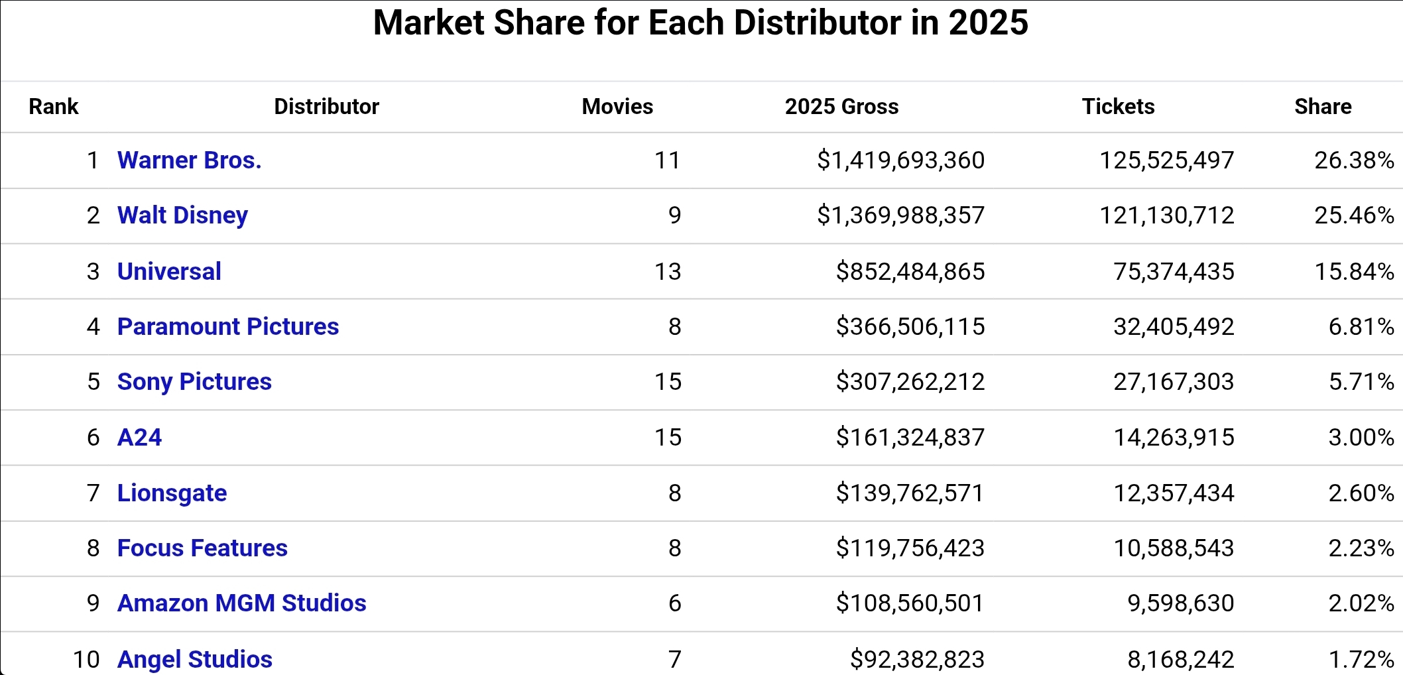Select the gross value $307,262,212

click(x=910, y=382)
